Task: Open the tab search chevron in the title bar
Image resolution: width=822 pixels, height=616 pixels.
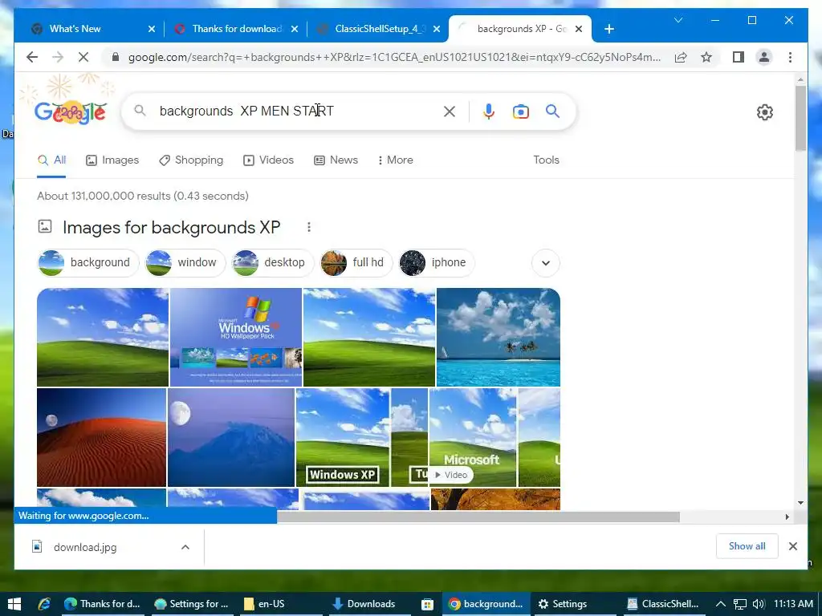Action: tap(678, 20)
